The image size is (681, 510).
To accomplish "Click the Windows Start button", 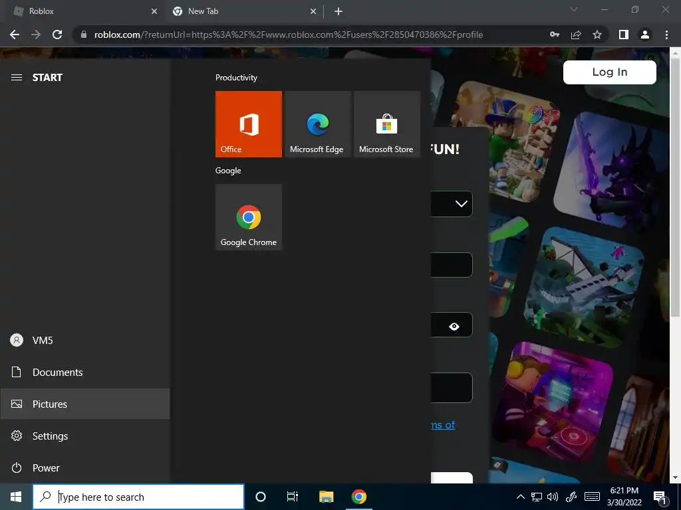I will tap(16, 497).
